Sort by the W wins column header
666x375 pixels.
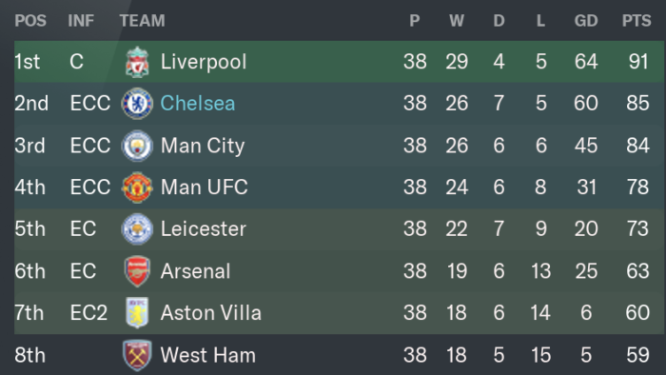[457, 20]
